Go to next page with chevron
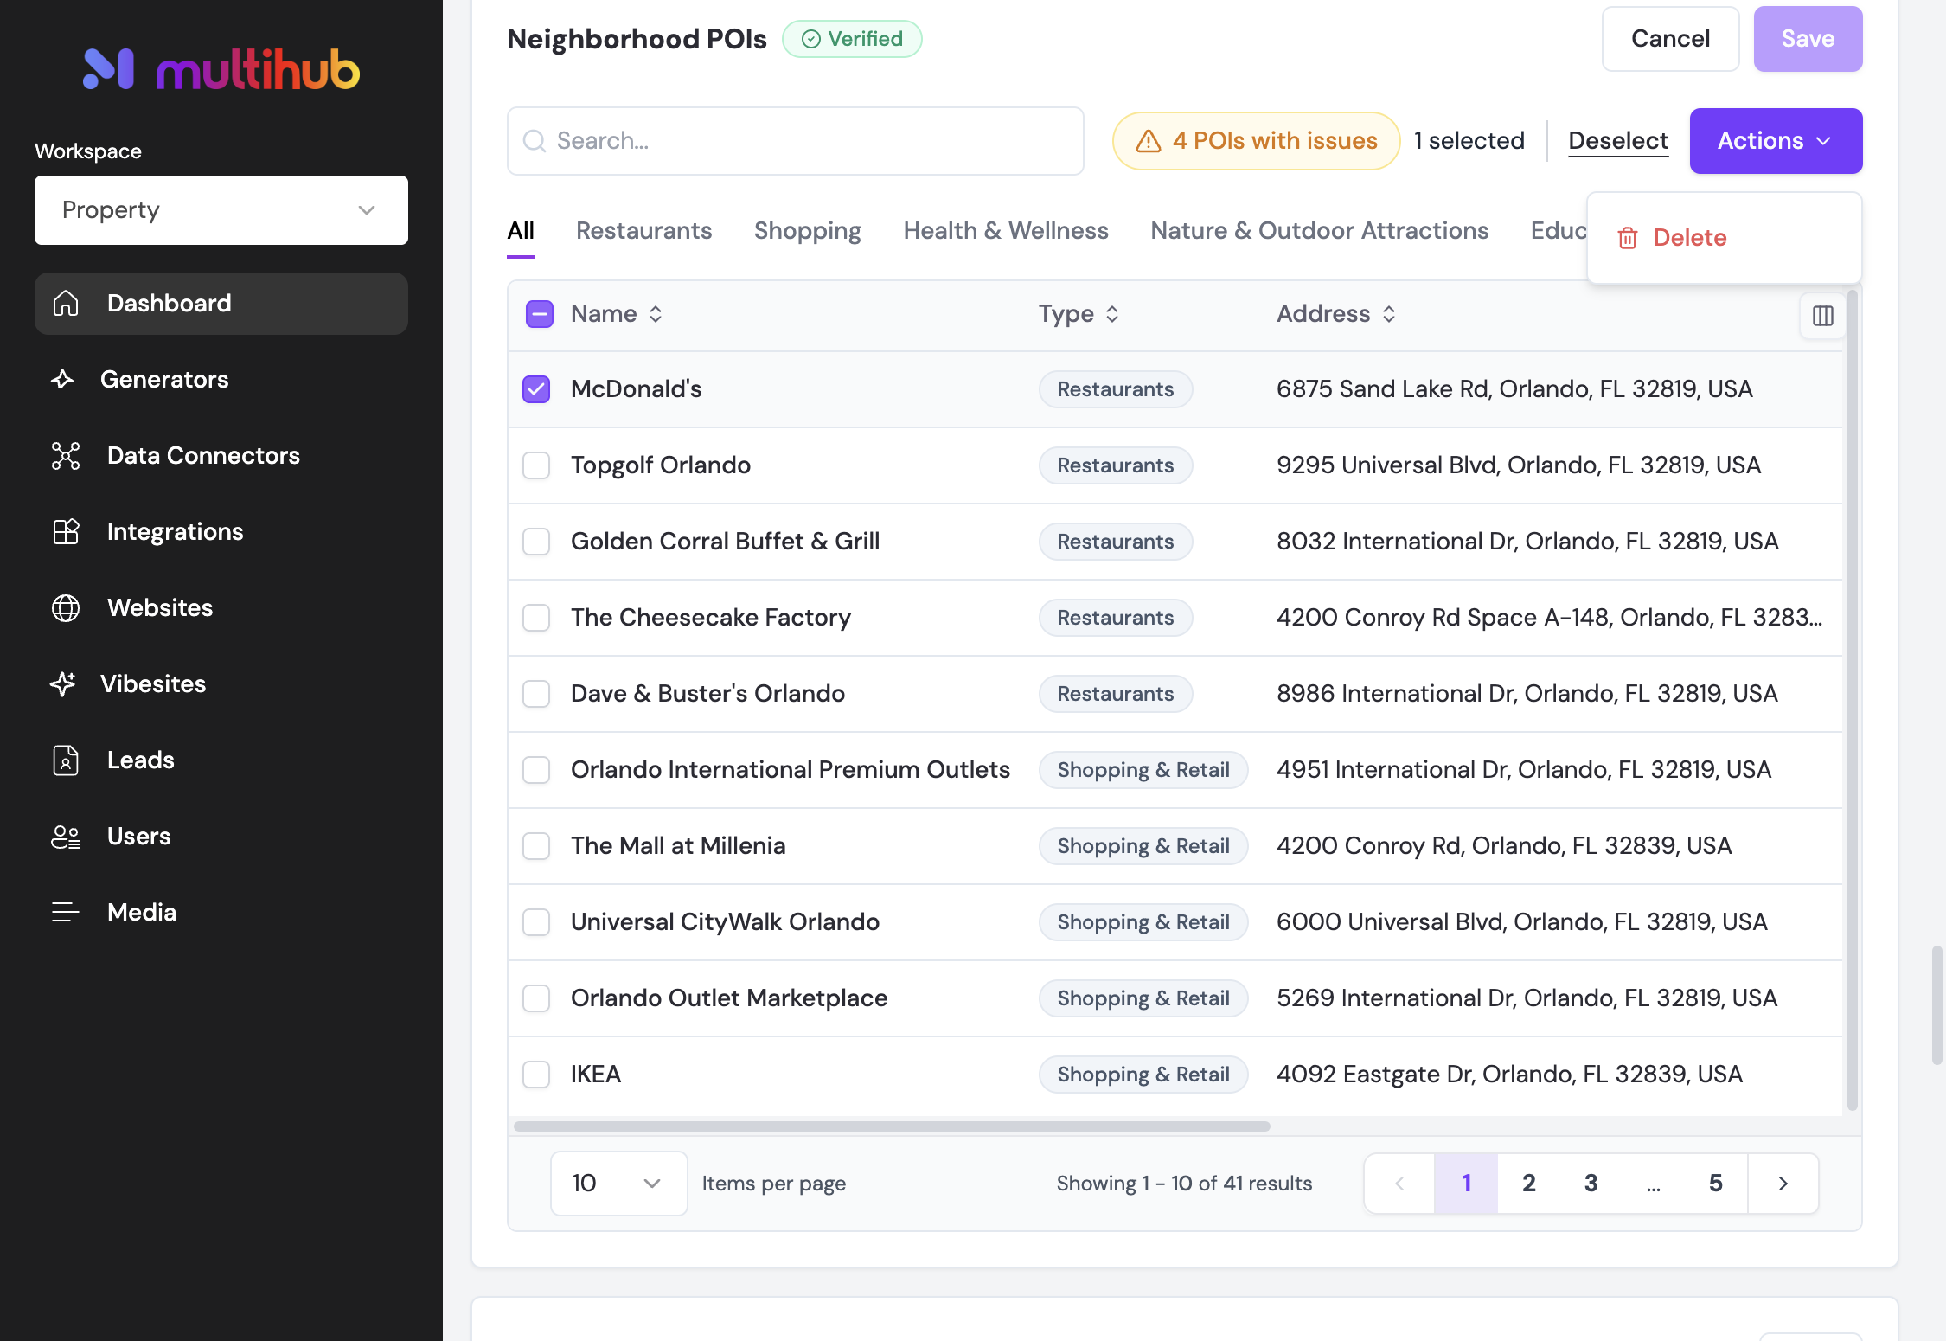 point(1783,1184)
